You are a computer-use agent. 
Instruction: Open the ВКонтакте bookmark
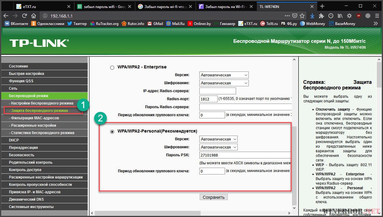pyautogui.click(x=17, y=23)
